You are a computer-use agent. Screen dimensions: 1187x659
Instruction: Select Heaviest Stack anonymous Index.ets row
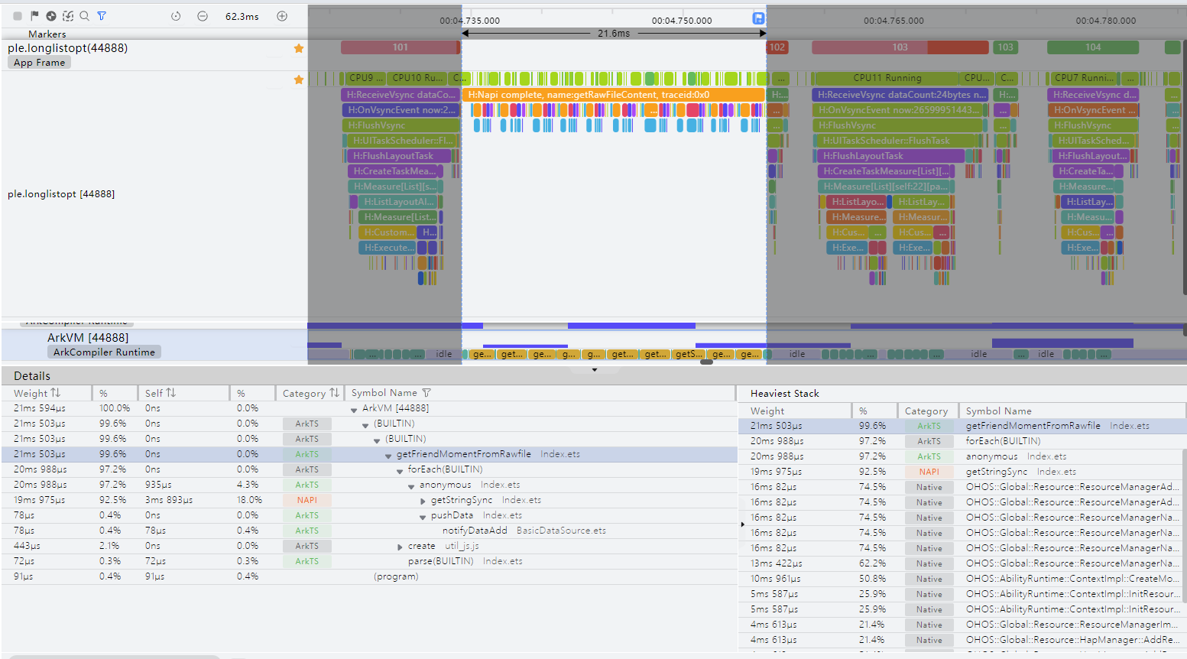[x=962, y=456]
